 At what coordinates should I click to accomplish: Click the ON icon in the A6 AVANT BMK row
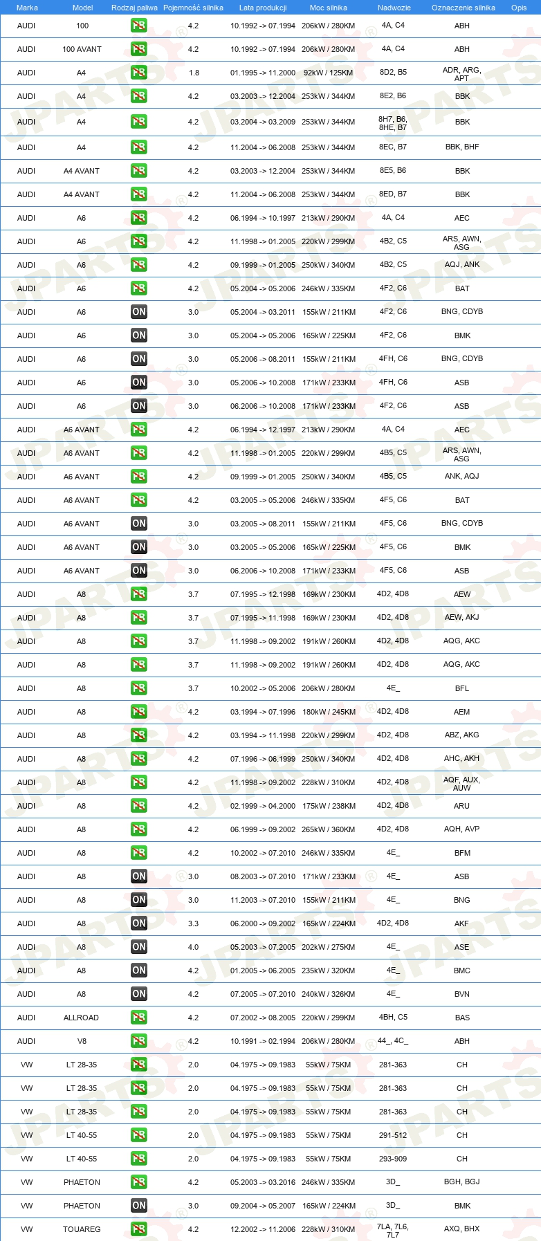click(139, 547)
